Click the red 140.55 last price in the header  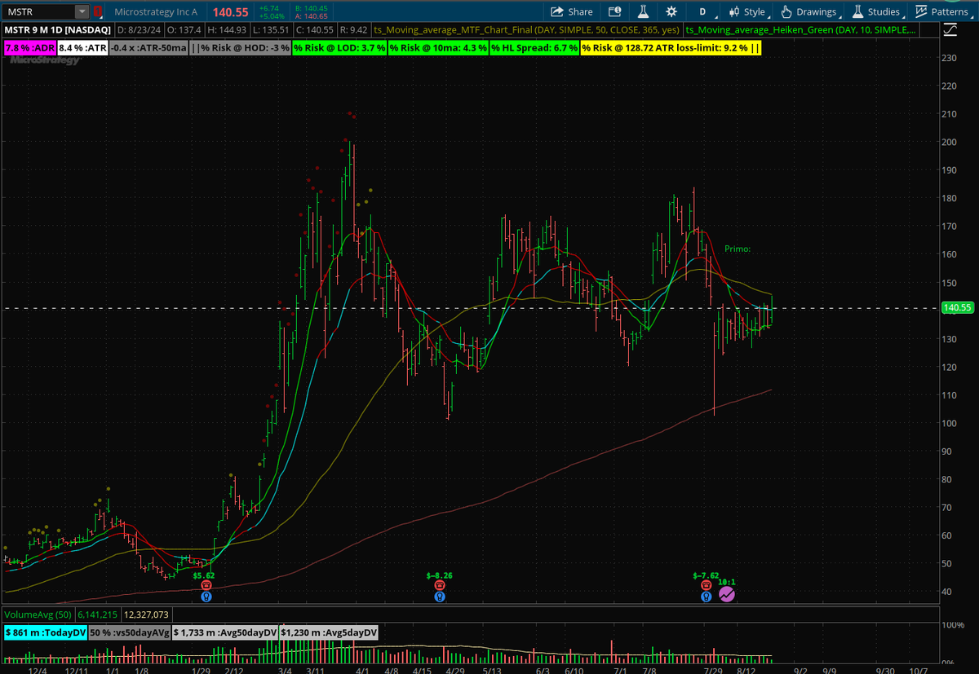[x=228, y=12]
